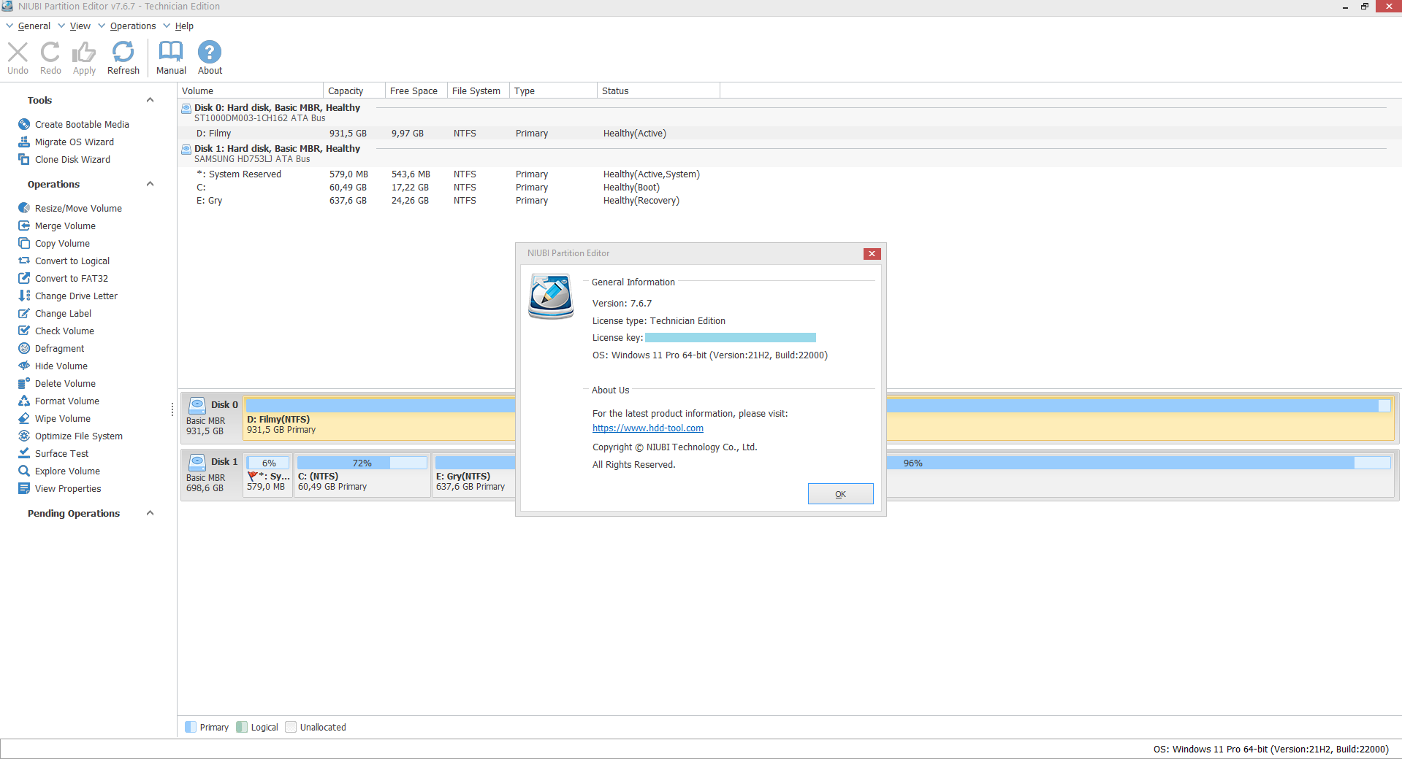
Task: Click the Disk 1 drive icon
Action: tap(197, 462)
